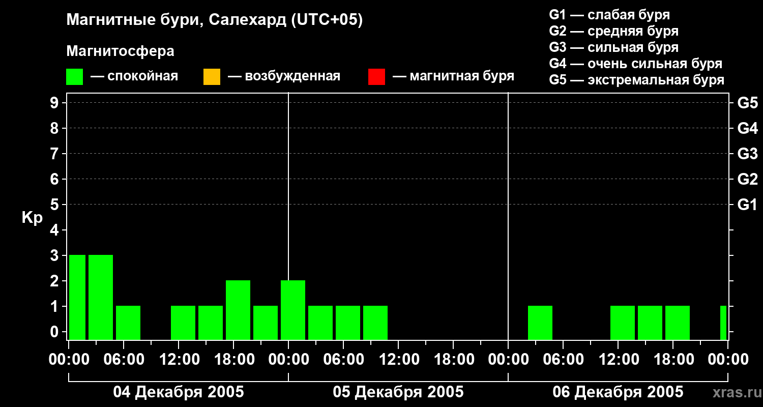Screen dimensions: 763x407
Task: Click the '05 Декабря 2005' date label
Action: click(x=398, y=392)
